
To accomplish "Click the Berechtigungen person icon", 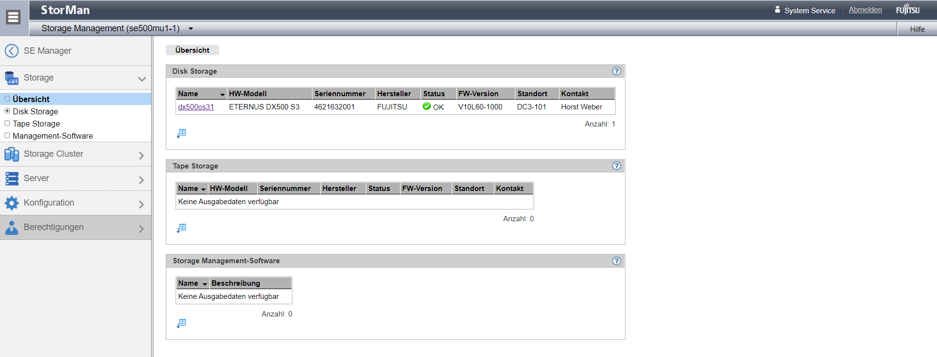I will (x=12, y=228).
